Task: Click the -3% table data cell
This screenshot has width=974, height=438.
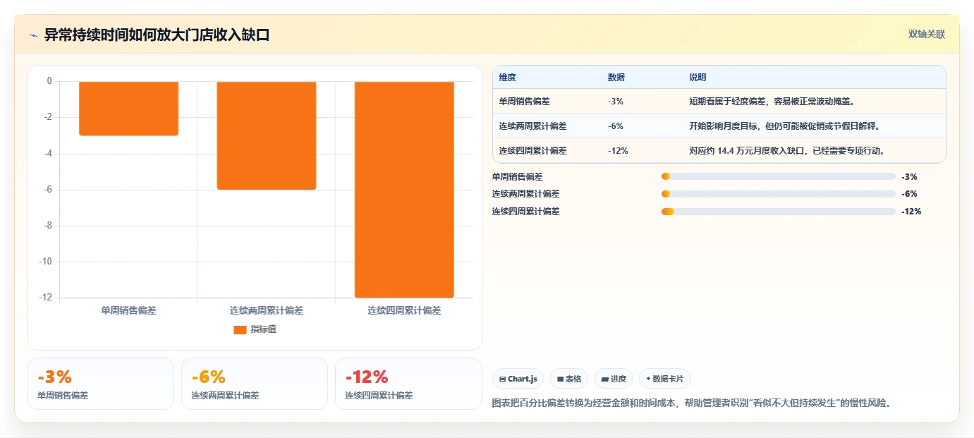Action: pyautogui.click(x=615, y=102)
